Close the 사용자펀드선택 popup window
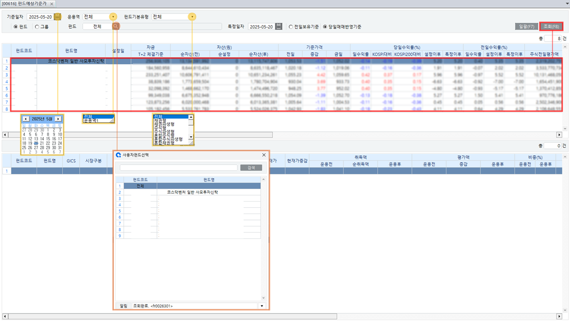 [264, 155]
